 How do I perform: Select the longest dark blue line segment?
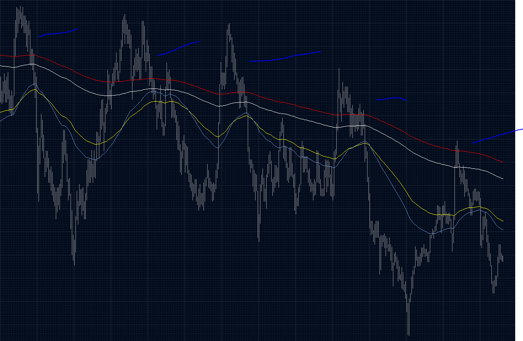click(x=285, y=57)
